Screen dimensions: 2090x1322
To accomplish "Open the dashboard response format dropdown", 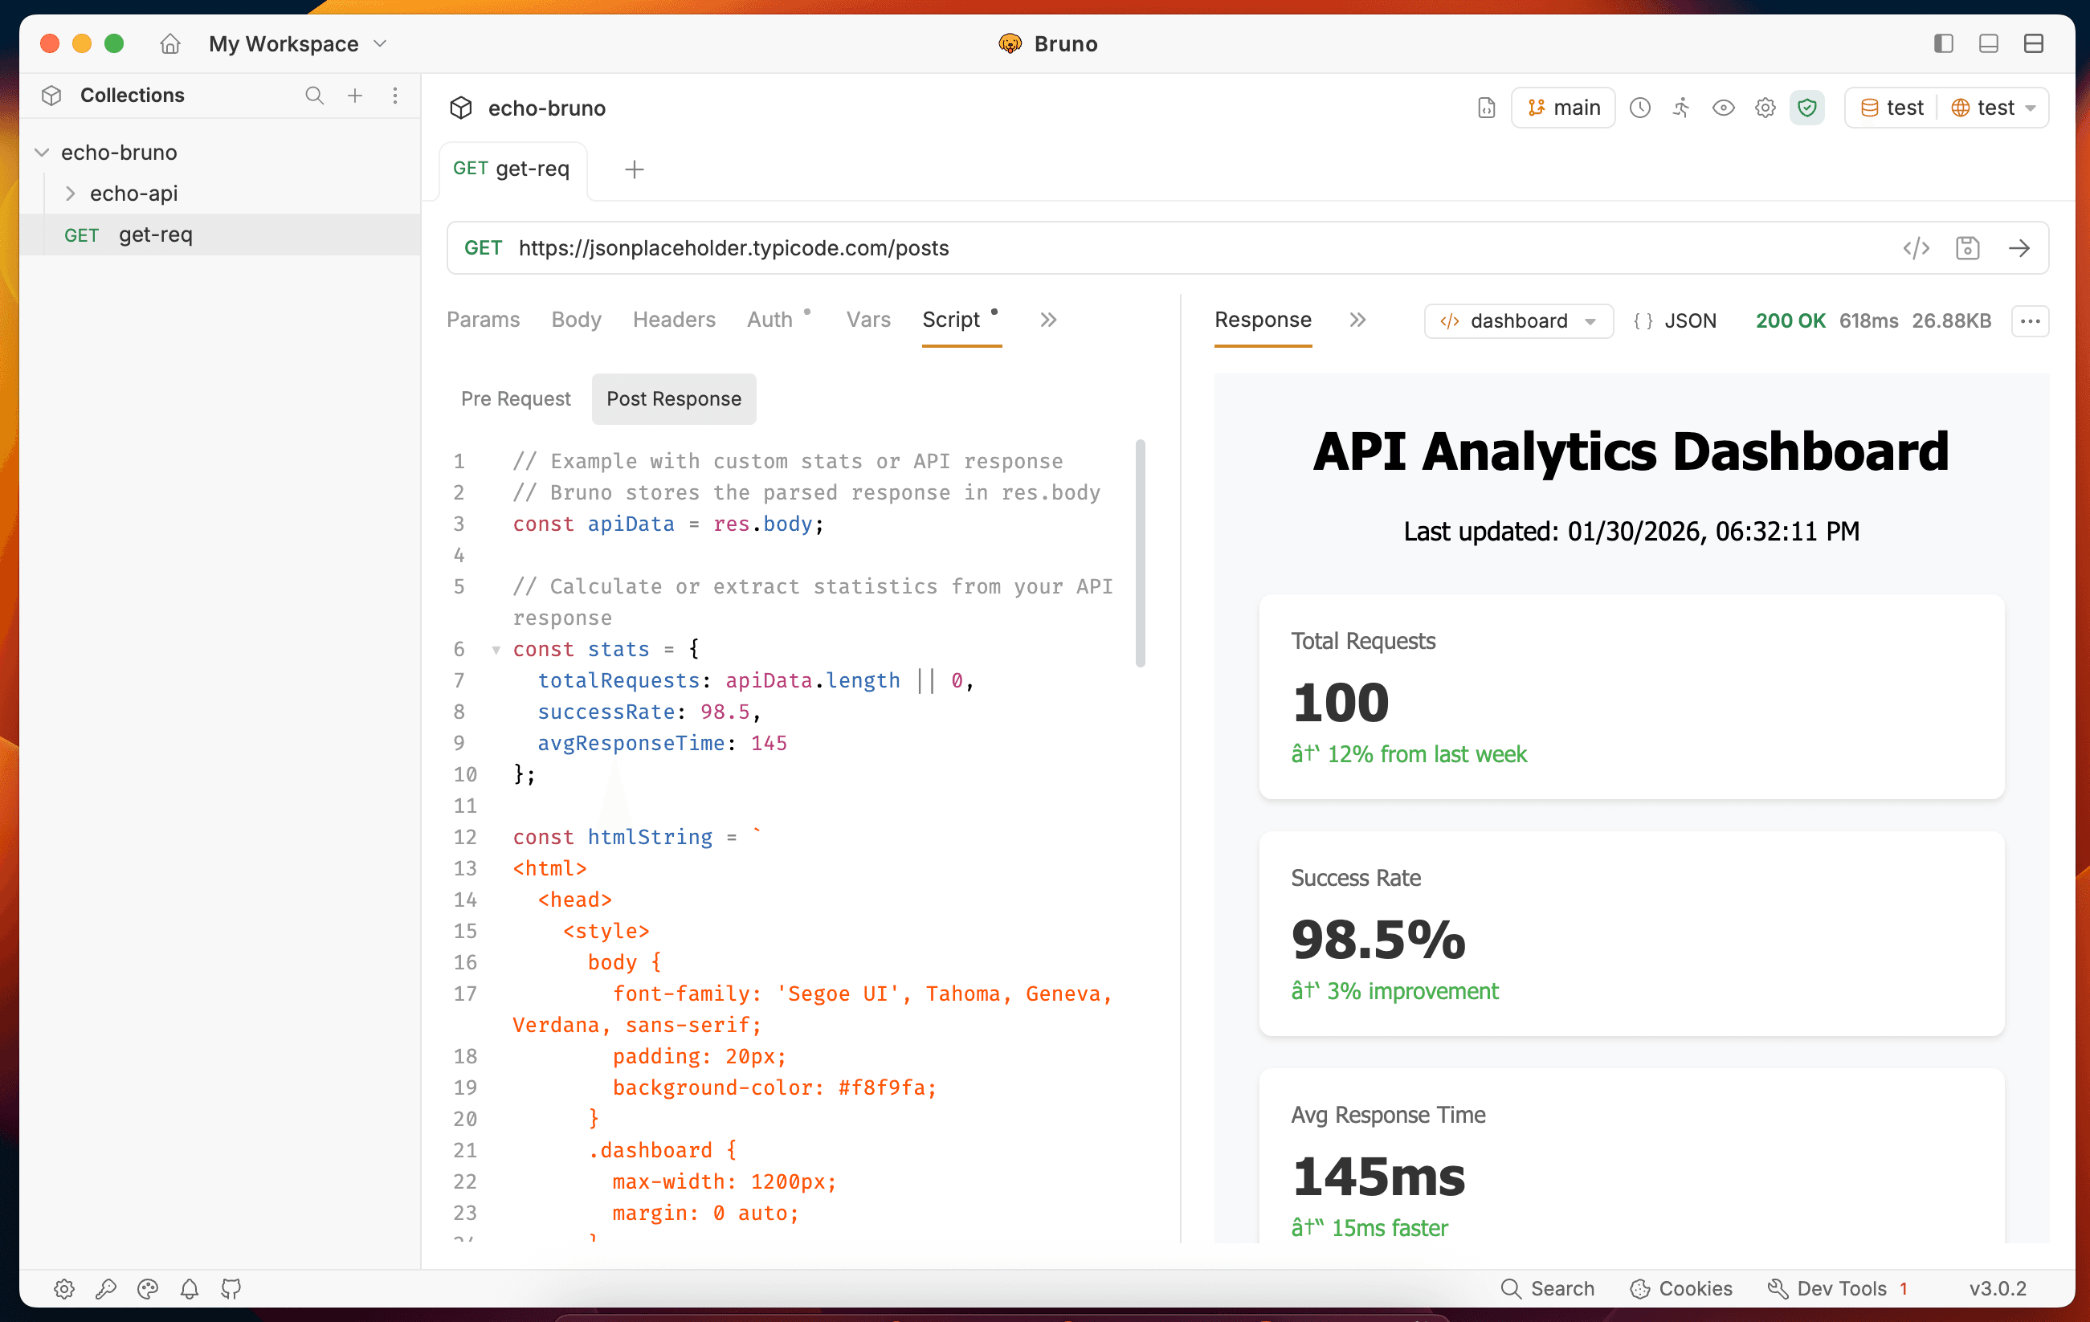I will tap(1518, 321).
